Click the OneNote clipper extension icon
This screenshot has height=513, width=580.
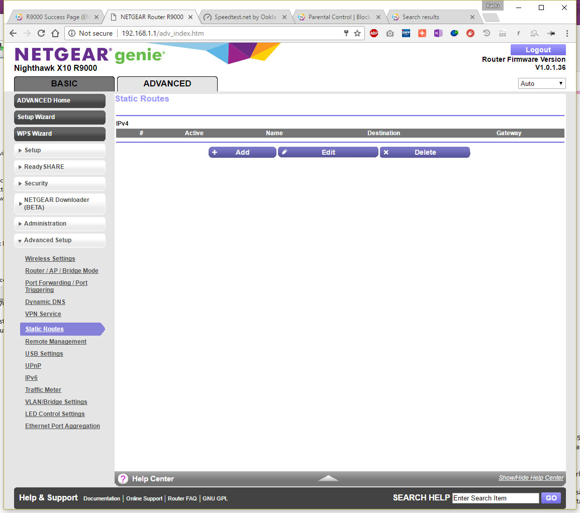point(438,33)
